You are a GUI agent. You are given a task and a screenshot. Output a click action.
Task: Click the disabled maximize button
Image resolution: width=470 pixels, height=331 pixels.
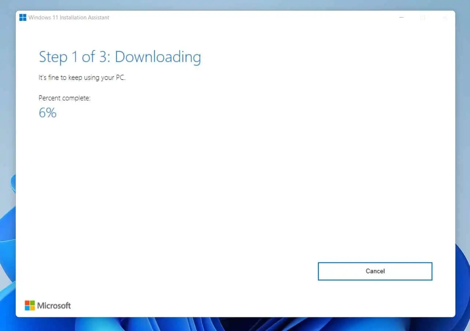pyautogui.click(x=423, y=18)
